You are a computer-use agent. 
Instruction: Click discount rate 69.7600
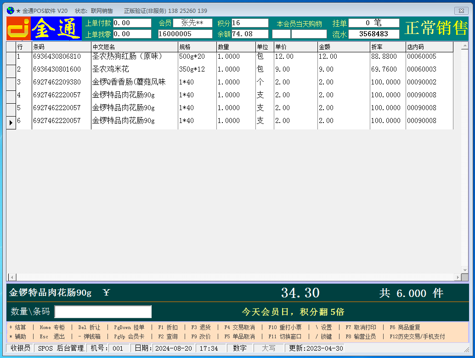coord(384,69)
